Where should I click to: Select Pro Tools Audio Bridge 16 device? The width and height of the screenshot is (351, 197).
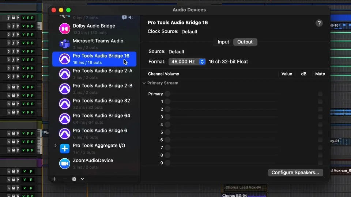point(94,59)
